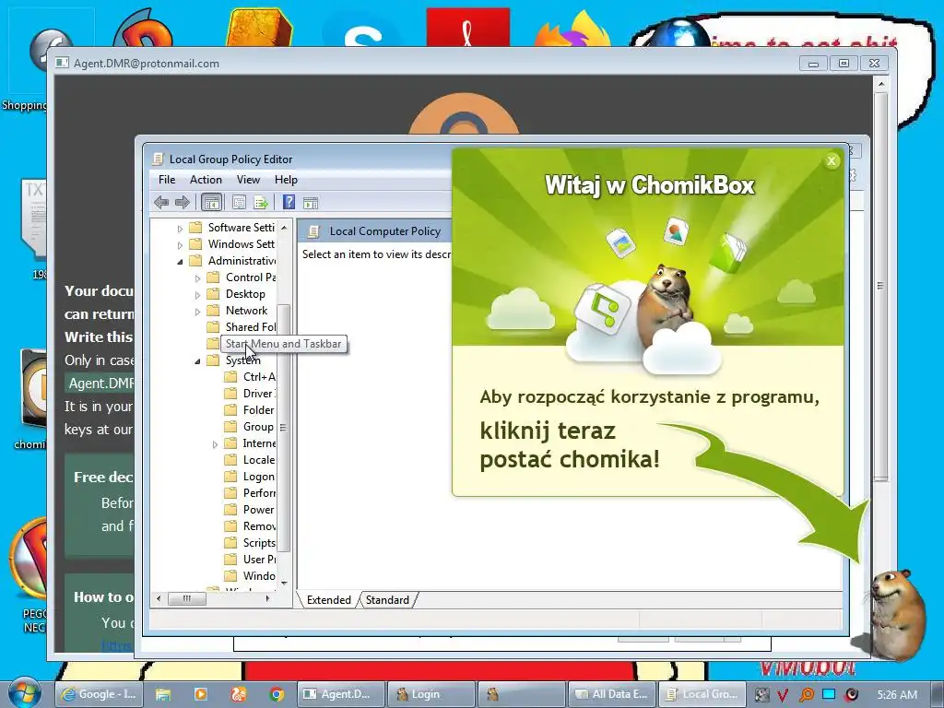Expand the Internet folder node under System
The image size is (944, 708).
click(215, 444)
